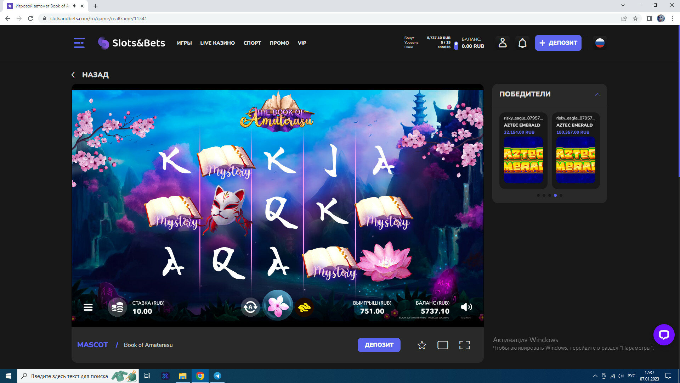Expand the site sidebar menu

(79, 43)
